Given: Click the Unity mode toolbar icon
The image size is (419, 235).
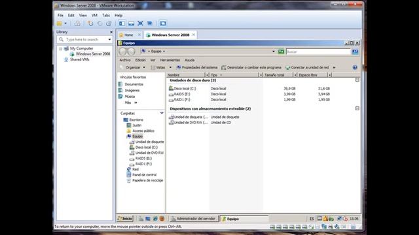Looking at the screenshot, I should click(x=150, y=23).
